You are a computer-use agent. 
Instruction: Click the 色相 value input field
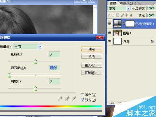click(54, 54)
